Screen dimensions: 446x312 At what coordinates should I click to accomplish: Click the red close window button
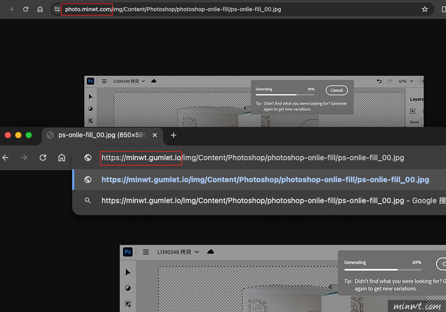8,135
